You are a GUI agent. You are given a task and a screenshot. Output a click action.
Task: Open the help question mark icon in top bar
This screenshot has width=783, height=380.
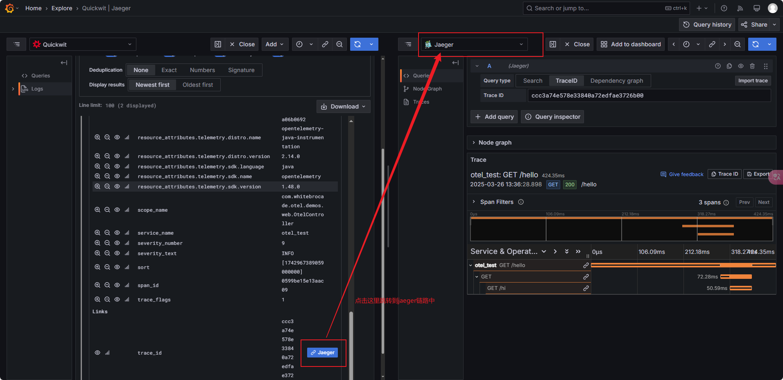724,8
